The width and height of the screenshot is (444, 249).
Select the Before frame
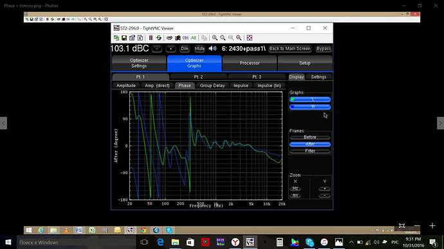(x=310, y=137)
